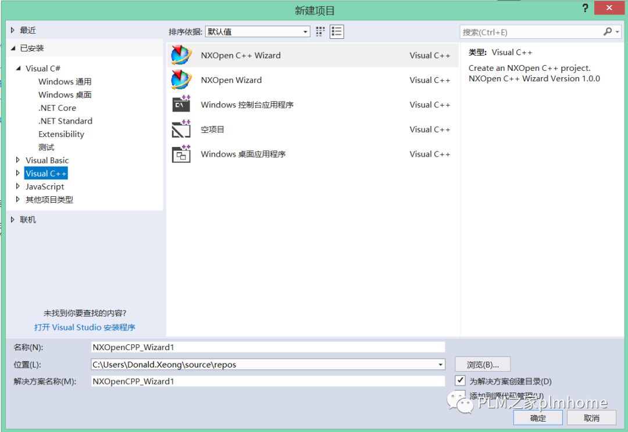Select Extensibility category
Viewport: 628px width, 432px height.
[61, 134]
